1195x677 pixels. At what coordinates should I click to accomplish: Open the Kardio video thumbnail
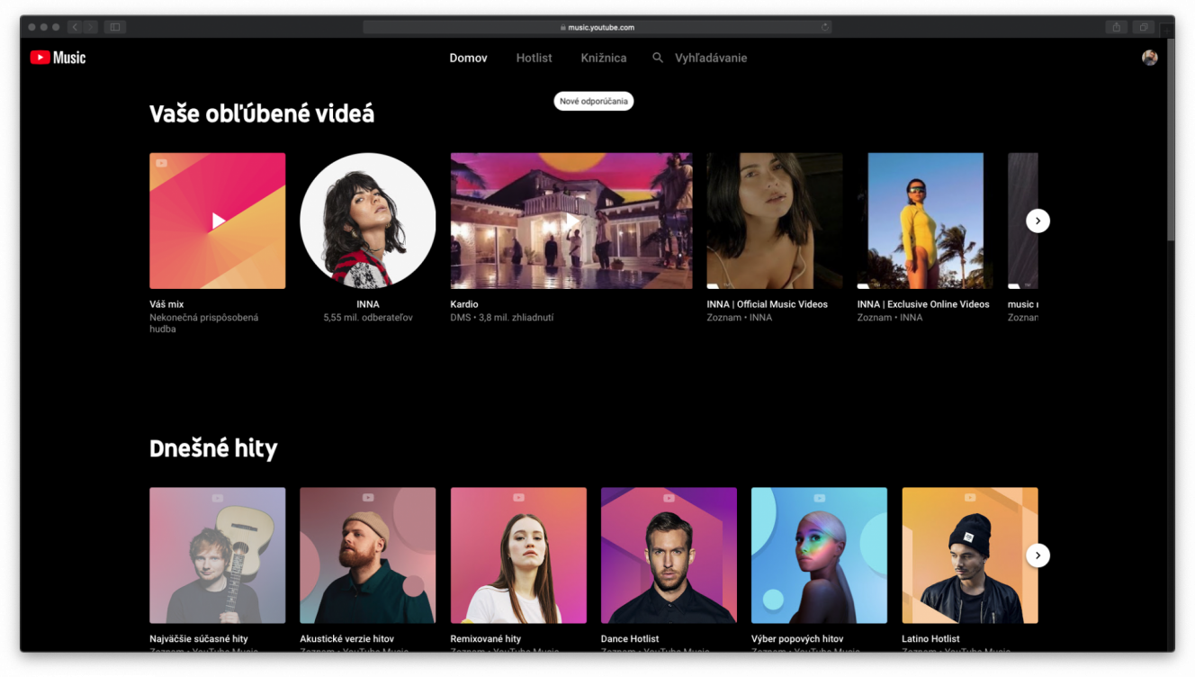(x=571, y=221)
